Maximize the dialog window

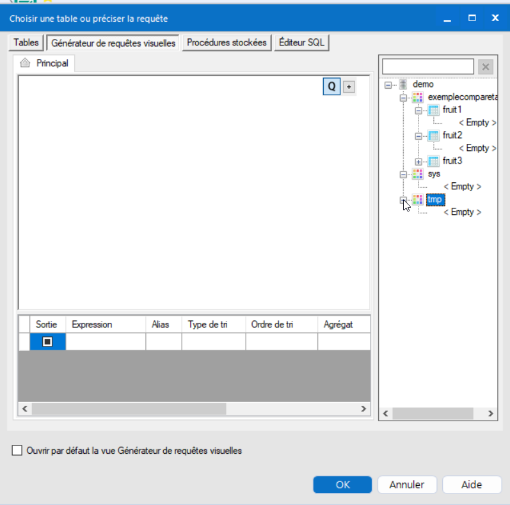click(x=472, y=18)
